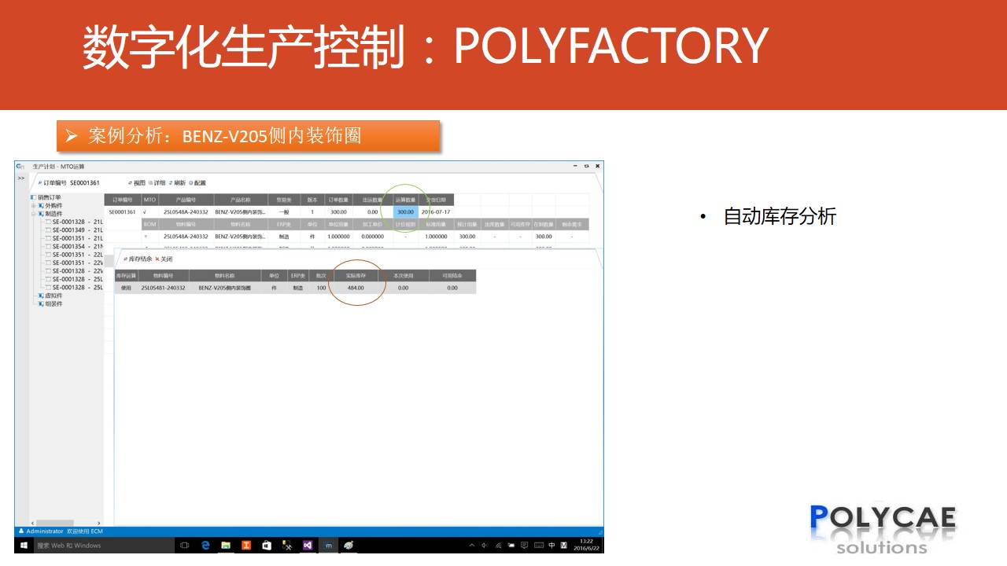
Task: Click the 订单编号 column header
Action: coord(123,200)
